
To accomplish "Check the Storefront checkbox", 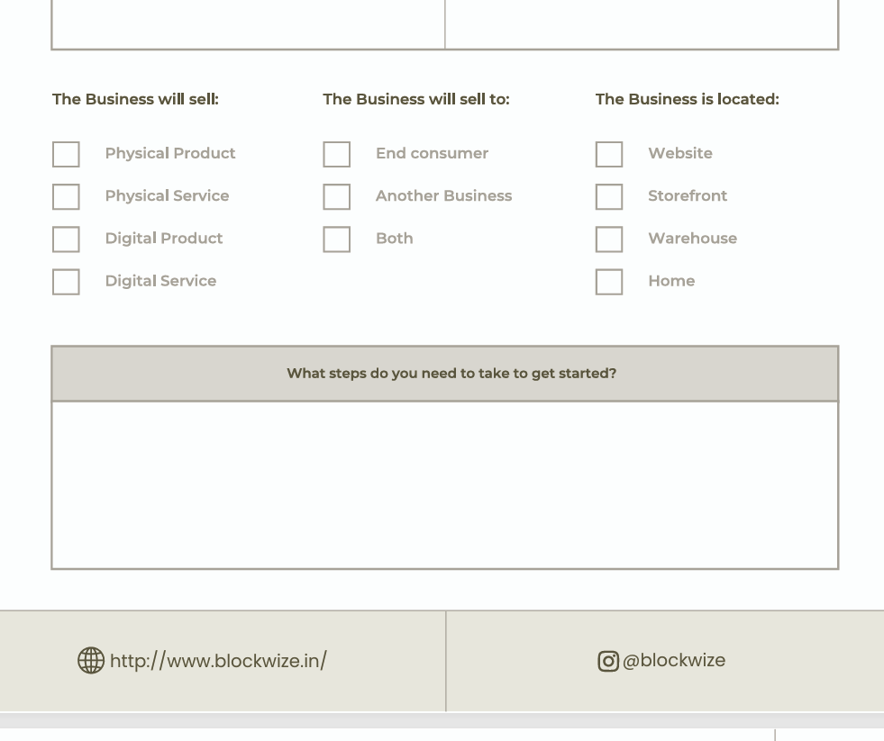I will click(x=608, y=196).
